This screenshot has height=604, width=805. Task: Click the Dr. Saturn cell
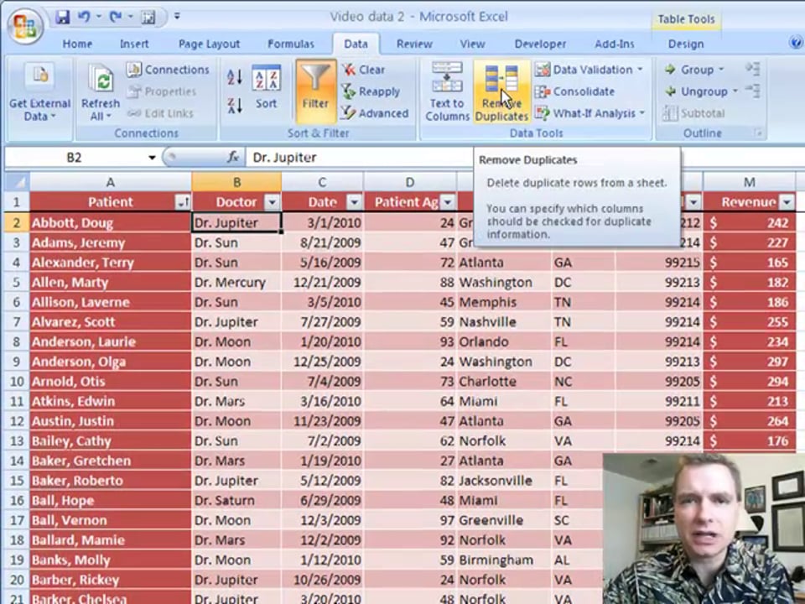pos(236,500)
